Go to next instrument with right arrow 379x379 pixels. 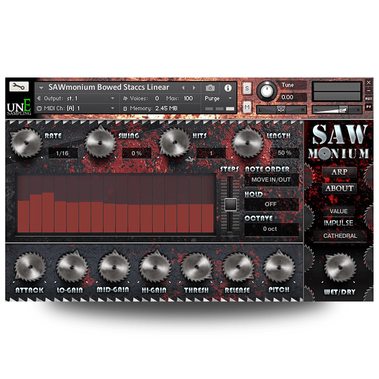click(194, 88)
